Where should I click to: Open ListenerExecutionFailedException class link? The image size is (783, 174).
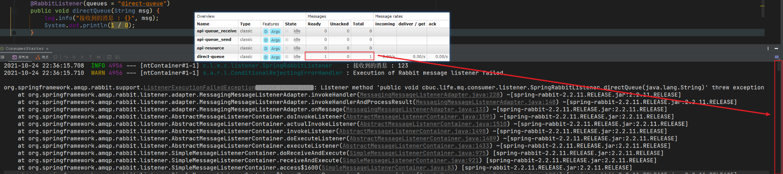tap(199, 88)
